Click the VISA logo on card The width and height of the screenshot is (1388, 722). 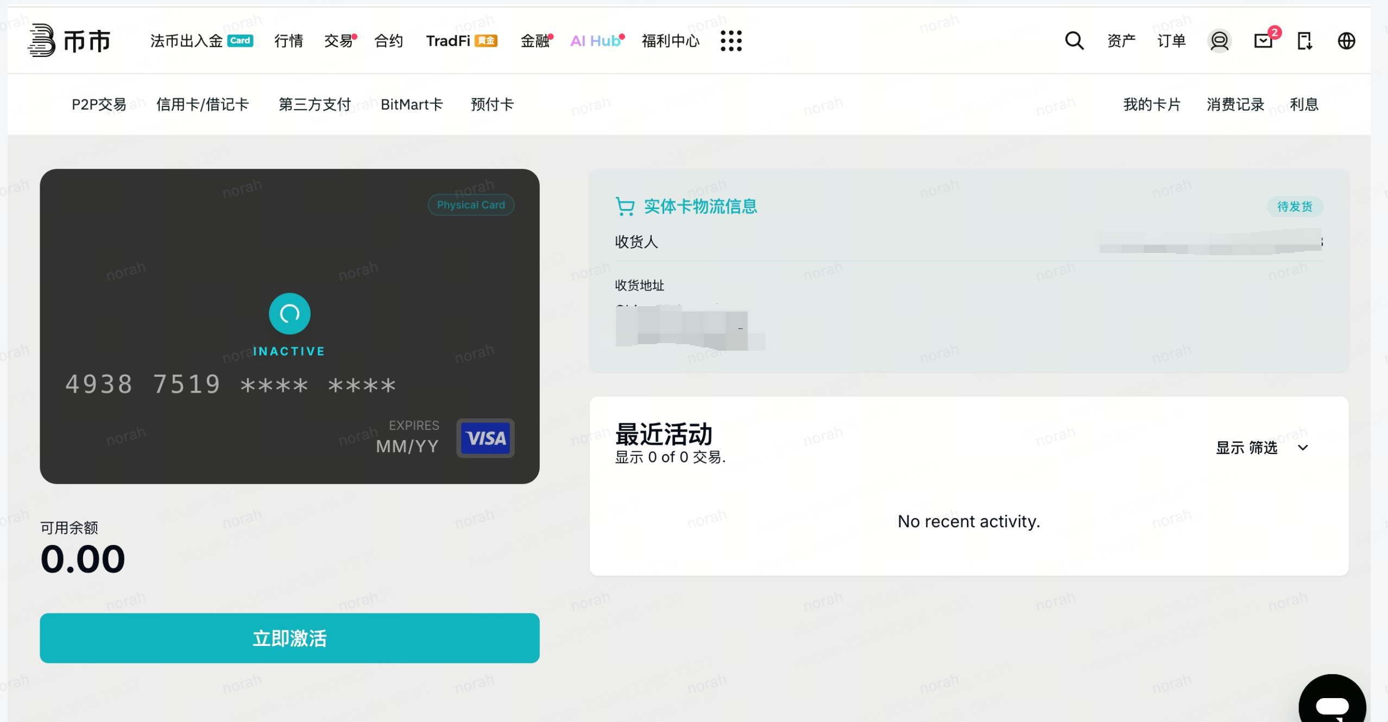pos(485,438)
